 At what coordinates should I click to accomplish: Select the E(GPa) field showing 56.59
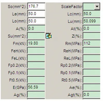tap(36, 87)
